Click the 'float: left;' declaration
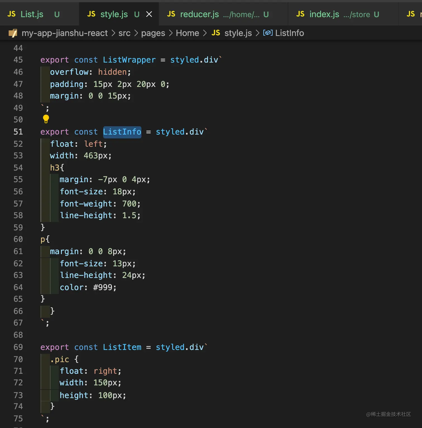The width and height of the screenshot is (422, 428). point(78,144)
